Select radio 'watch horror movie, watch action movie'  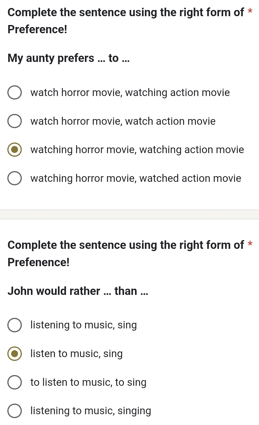14,121
